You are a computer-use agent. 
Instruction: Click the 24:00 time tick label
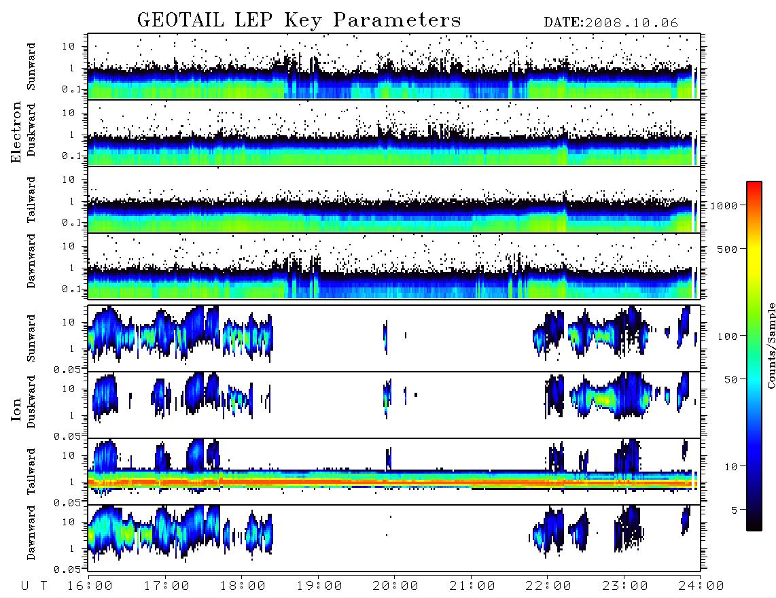701,586
